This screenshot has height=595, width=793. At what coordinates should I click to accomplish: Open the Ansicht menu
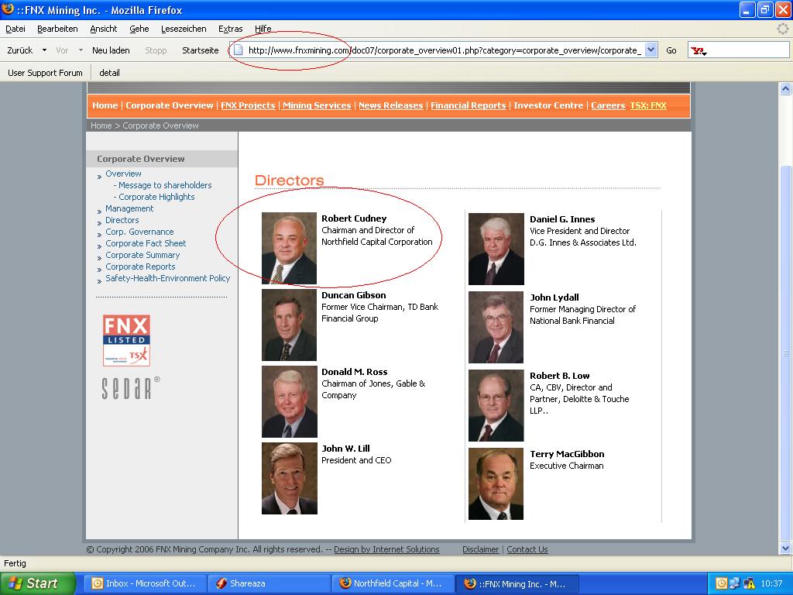pos(103,29)
